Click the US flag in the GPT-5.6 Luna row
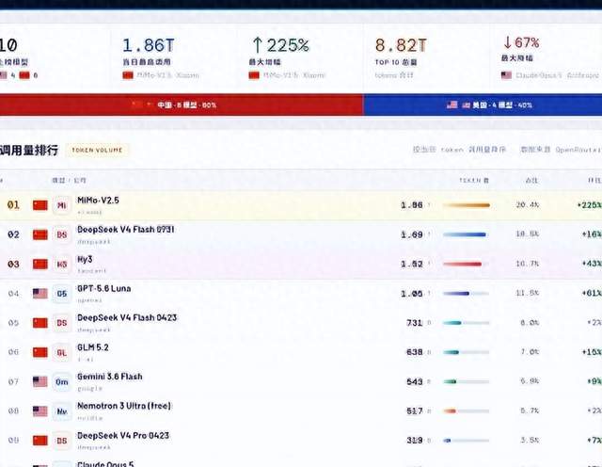This screenshot has height=467, width=602. coord(40,294)
